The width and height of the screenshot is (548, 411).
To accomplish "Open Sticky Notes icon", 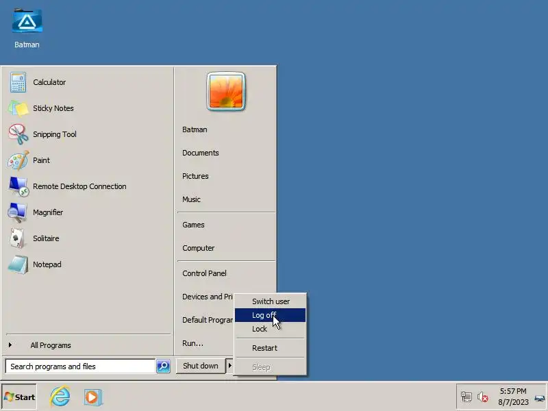I will 18,108.
